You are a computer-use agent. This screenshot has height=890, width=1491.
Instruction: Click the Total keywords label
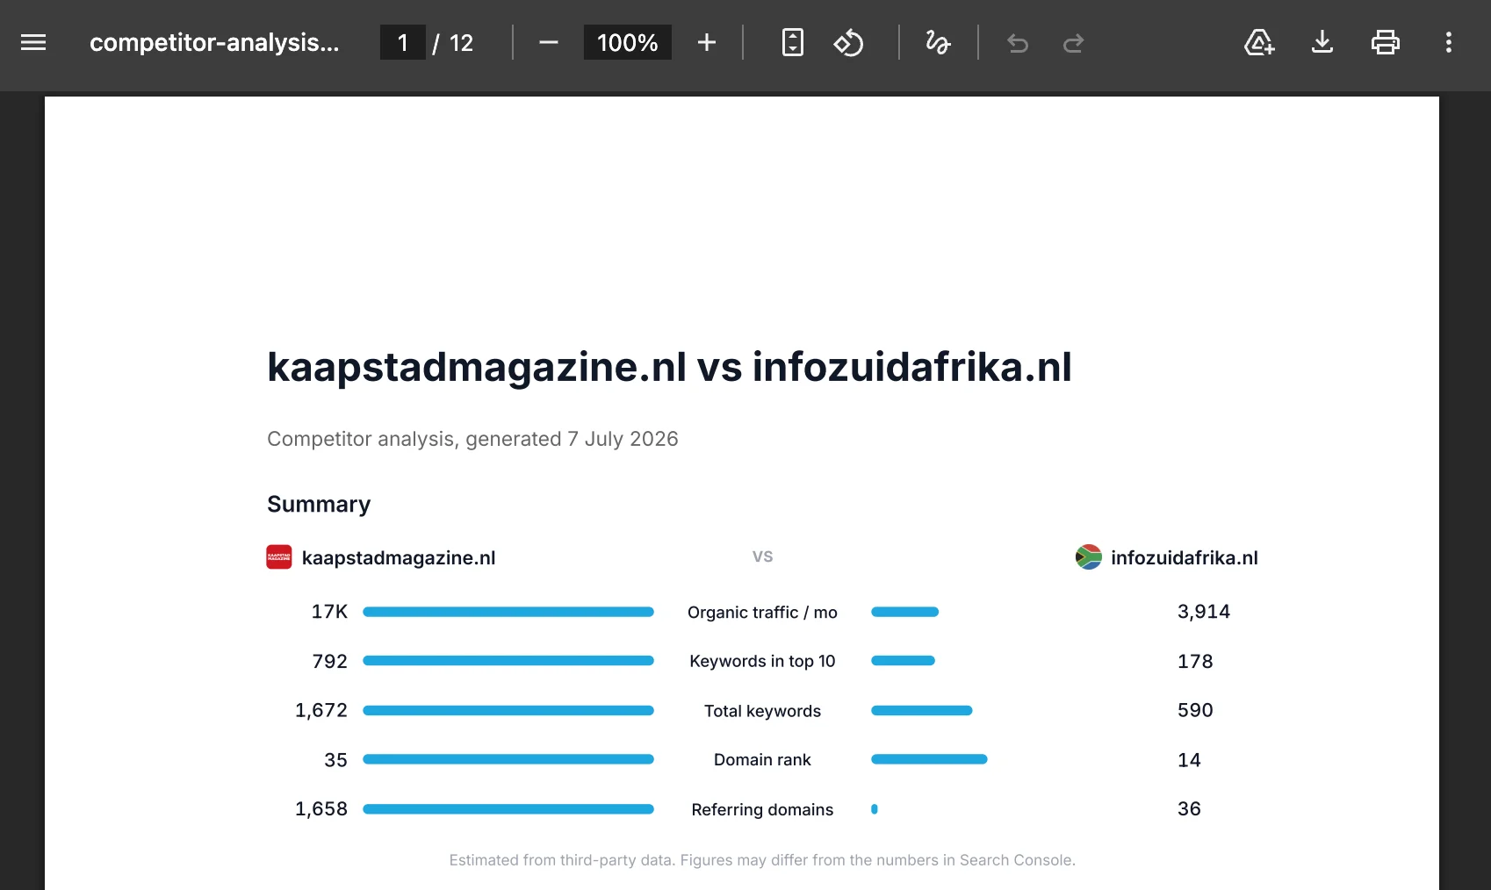pyautogui.click(x=762, y=711)
